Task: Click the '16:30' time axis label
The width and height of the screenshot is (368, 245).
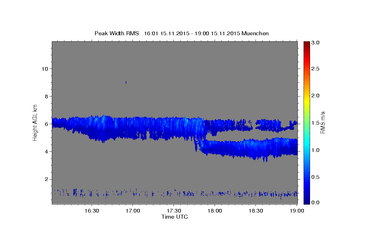Action: pos(91,211)
